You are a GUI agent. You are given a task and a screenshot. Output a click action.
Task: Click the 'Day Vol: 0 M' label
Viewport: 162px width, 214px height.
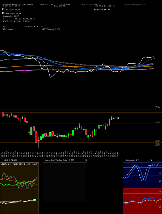coord(102,9)
